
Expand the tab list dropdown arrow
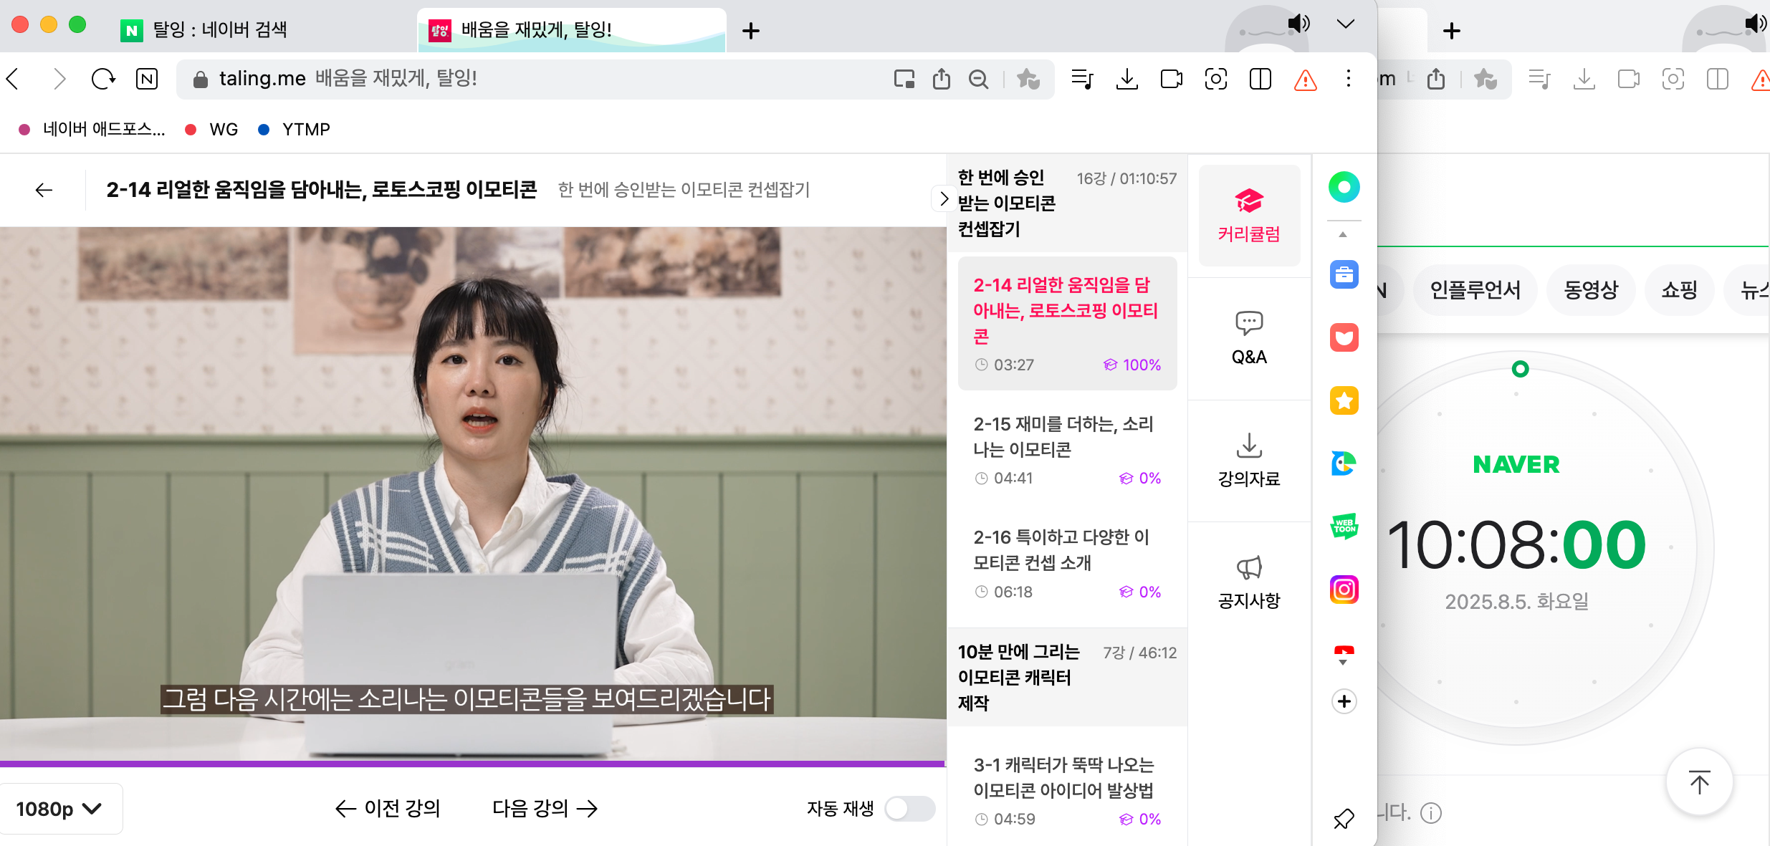[x=1345, y=24]
